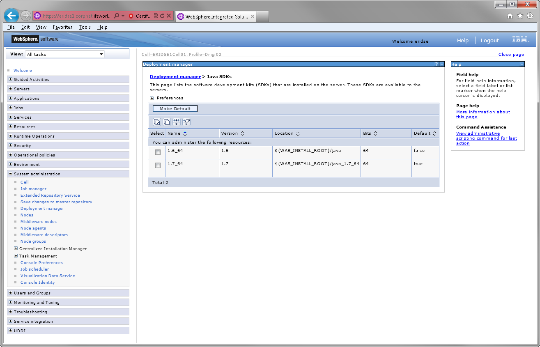Open 'More information about this page' link
Screen dimensions: 540x347
[x=483, y=114]
